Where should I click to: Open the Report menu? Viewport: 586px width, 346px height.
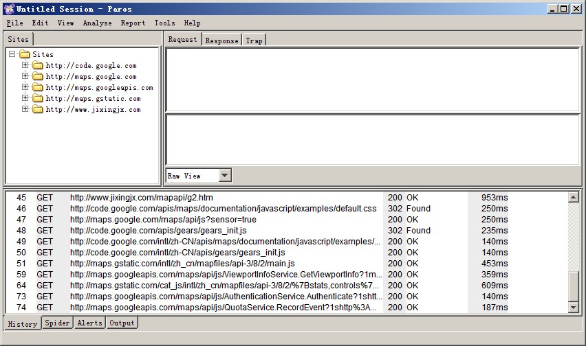[x=133, y=23]
